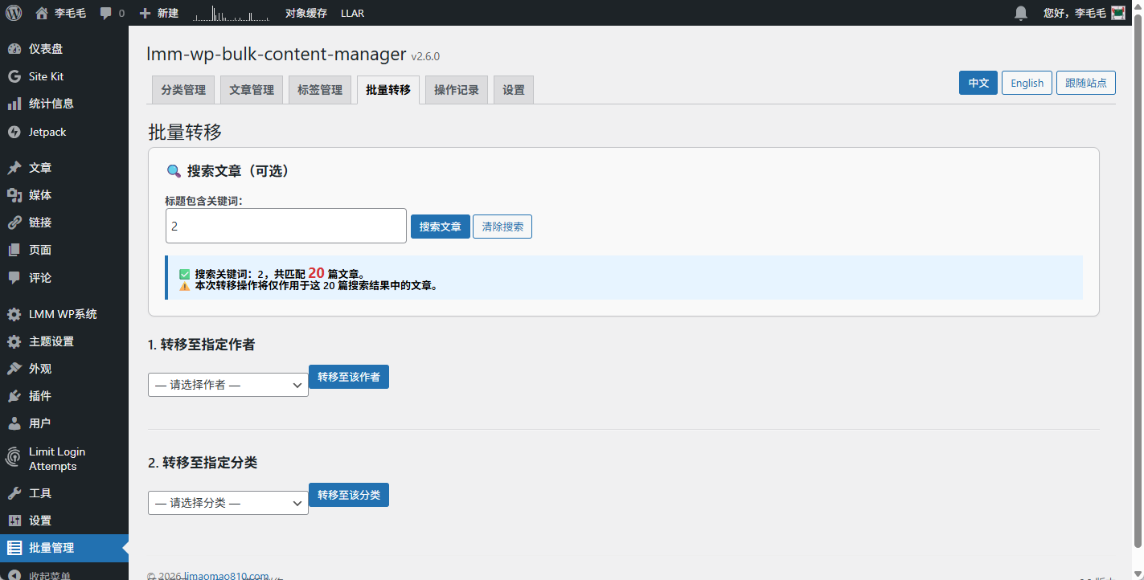Viewport: 1144px width, 580px height.
Task: Click the user avatar in top bar
Action: coord(1118,13)
